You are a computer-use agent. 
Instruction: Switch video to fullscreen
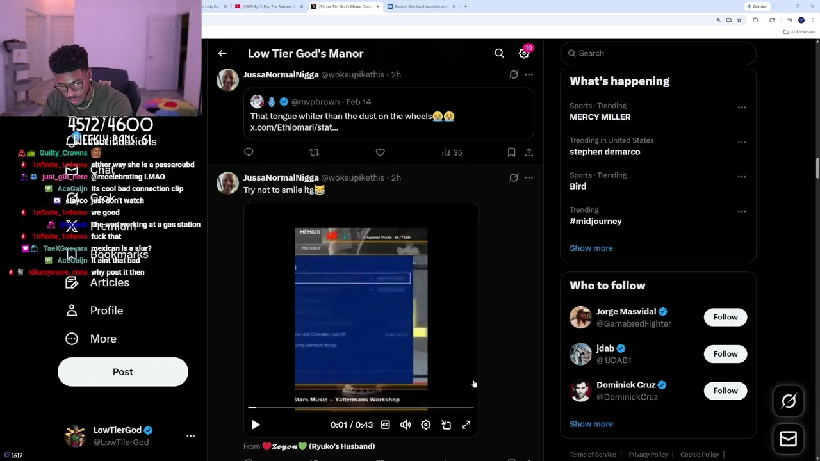[466, 425]
